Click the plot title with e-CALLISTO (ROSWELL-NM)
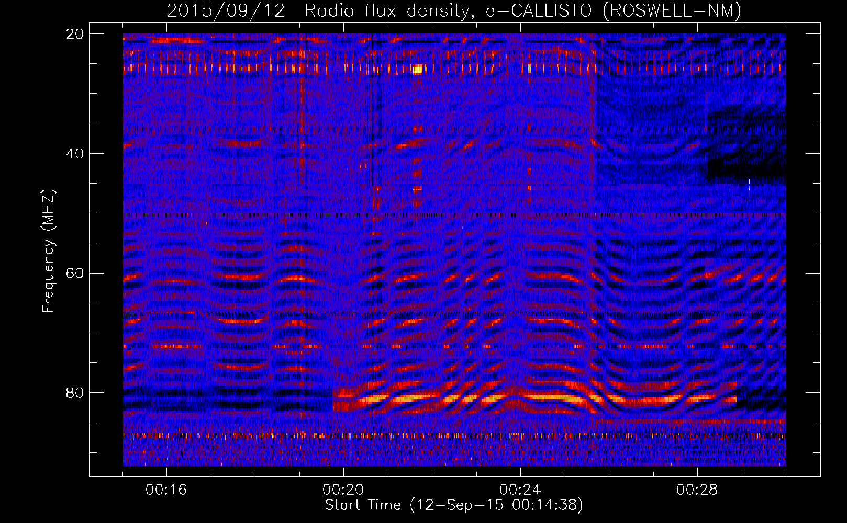This screenshot has height=523, width=847. (454, 10)
